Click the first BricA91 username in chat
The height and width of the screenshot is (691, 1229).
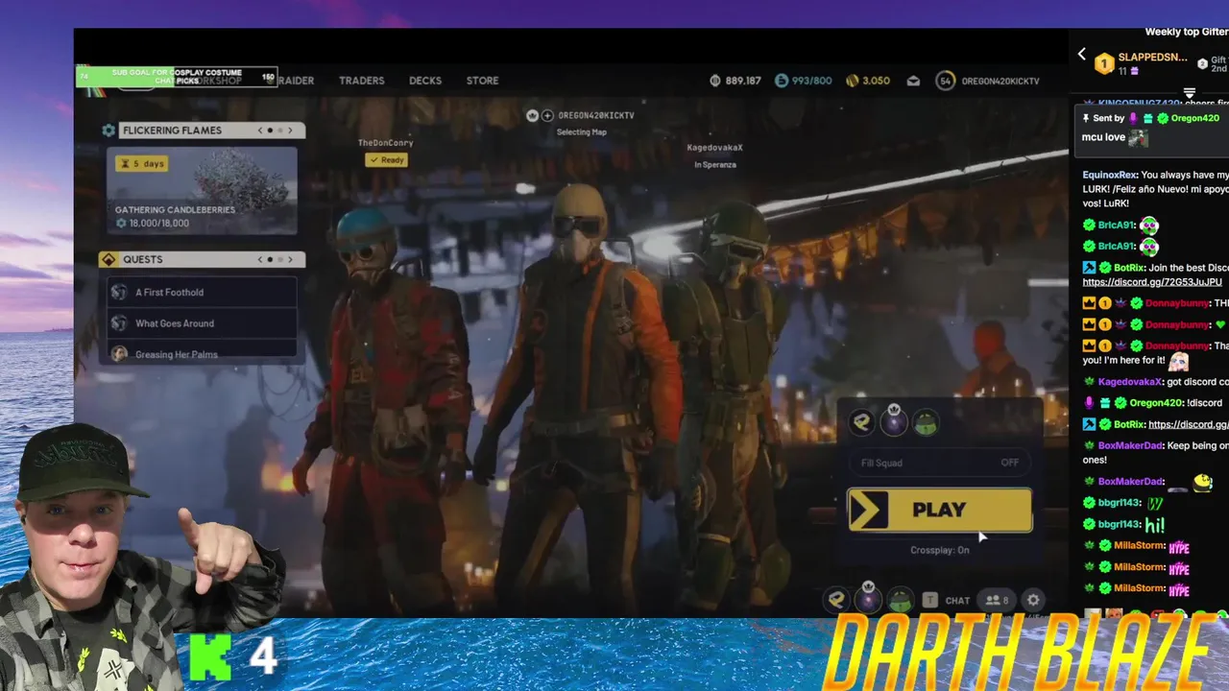coord(1117,225)
